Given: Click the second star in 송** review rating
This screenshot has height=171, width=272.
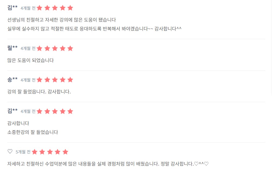Looking at the screenshot, I should [47, 80].
